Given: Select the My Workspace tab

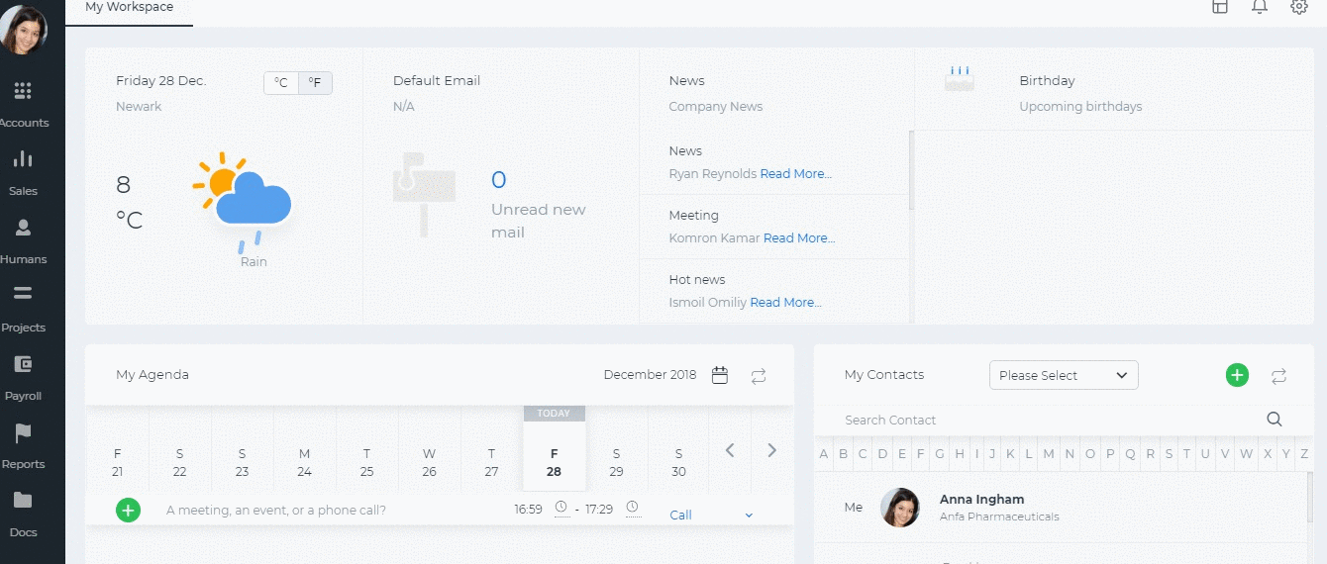Looking at the screenshot, I should [129, 8].
